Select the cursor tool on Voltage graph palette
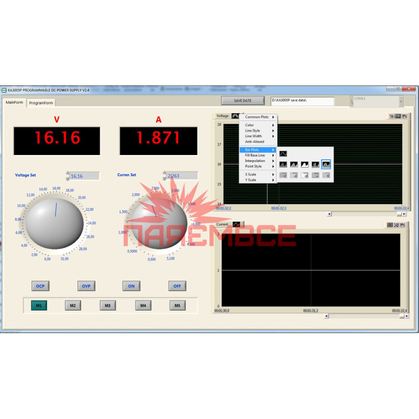This screenshot has width=419, height=419. click(392, 116)
